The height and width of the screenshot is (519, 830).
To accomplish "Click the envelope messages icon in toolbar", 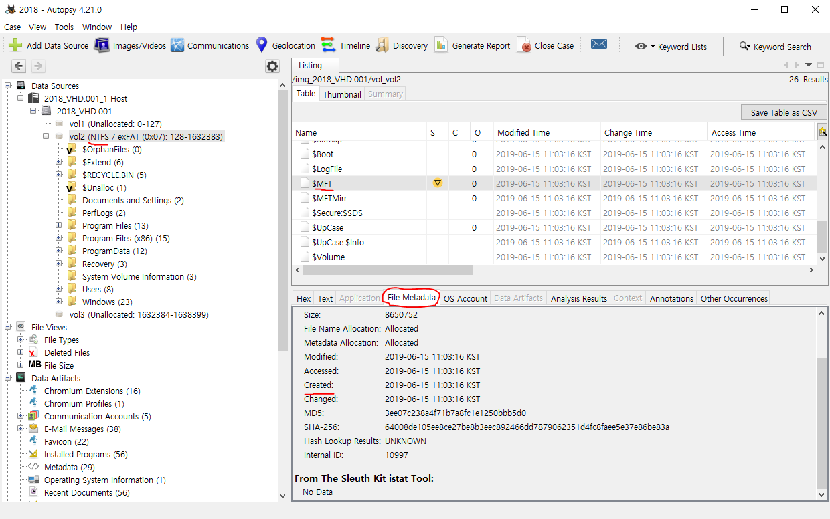I will click(x=599, y=44).
